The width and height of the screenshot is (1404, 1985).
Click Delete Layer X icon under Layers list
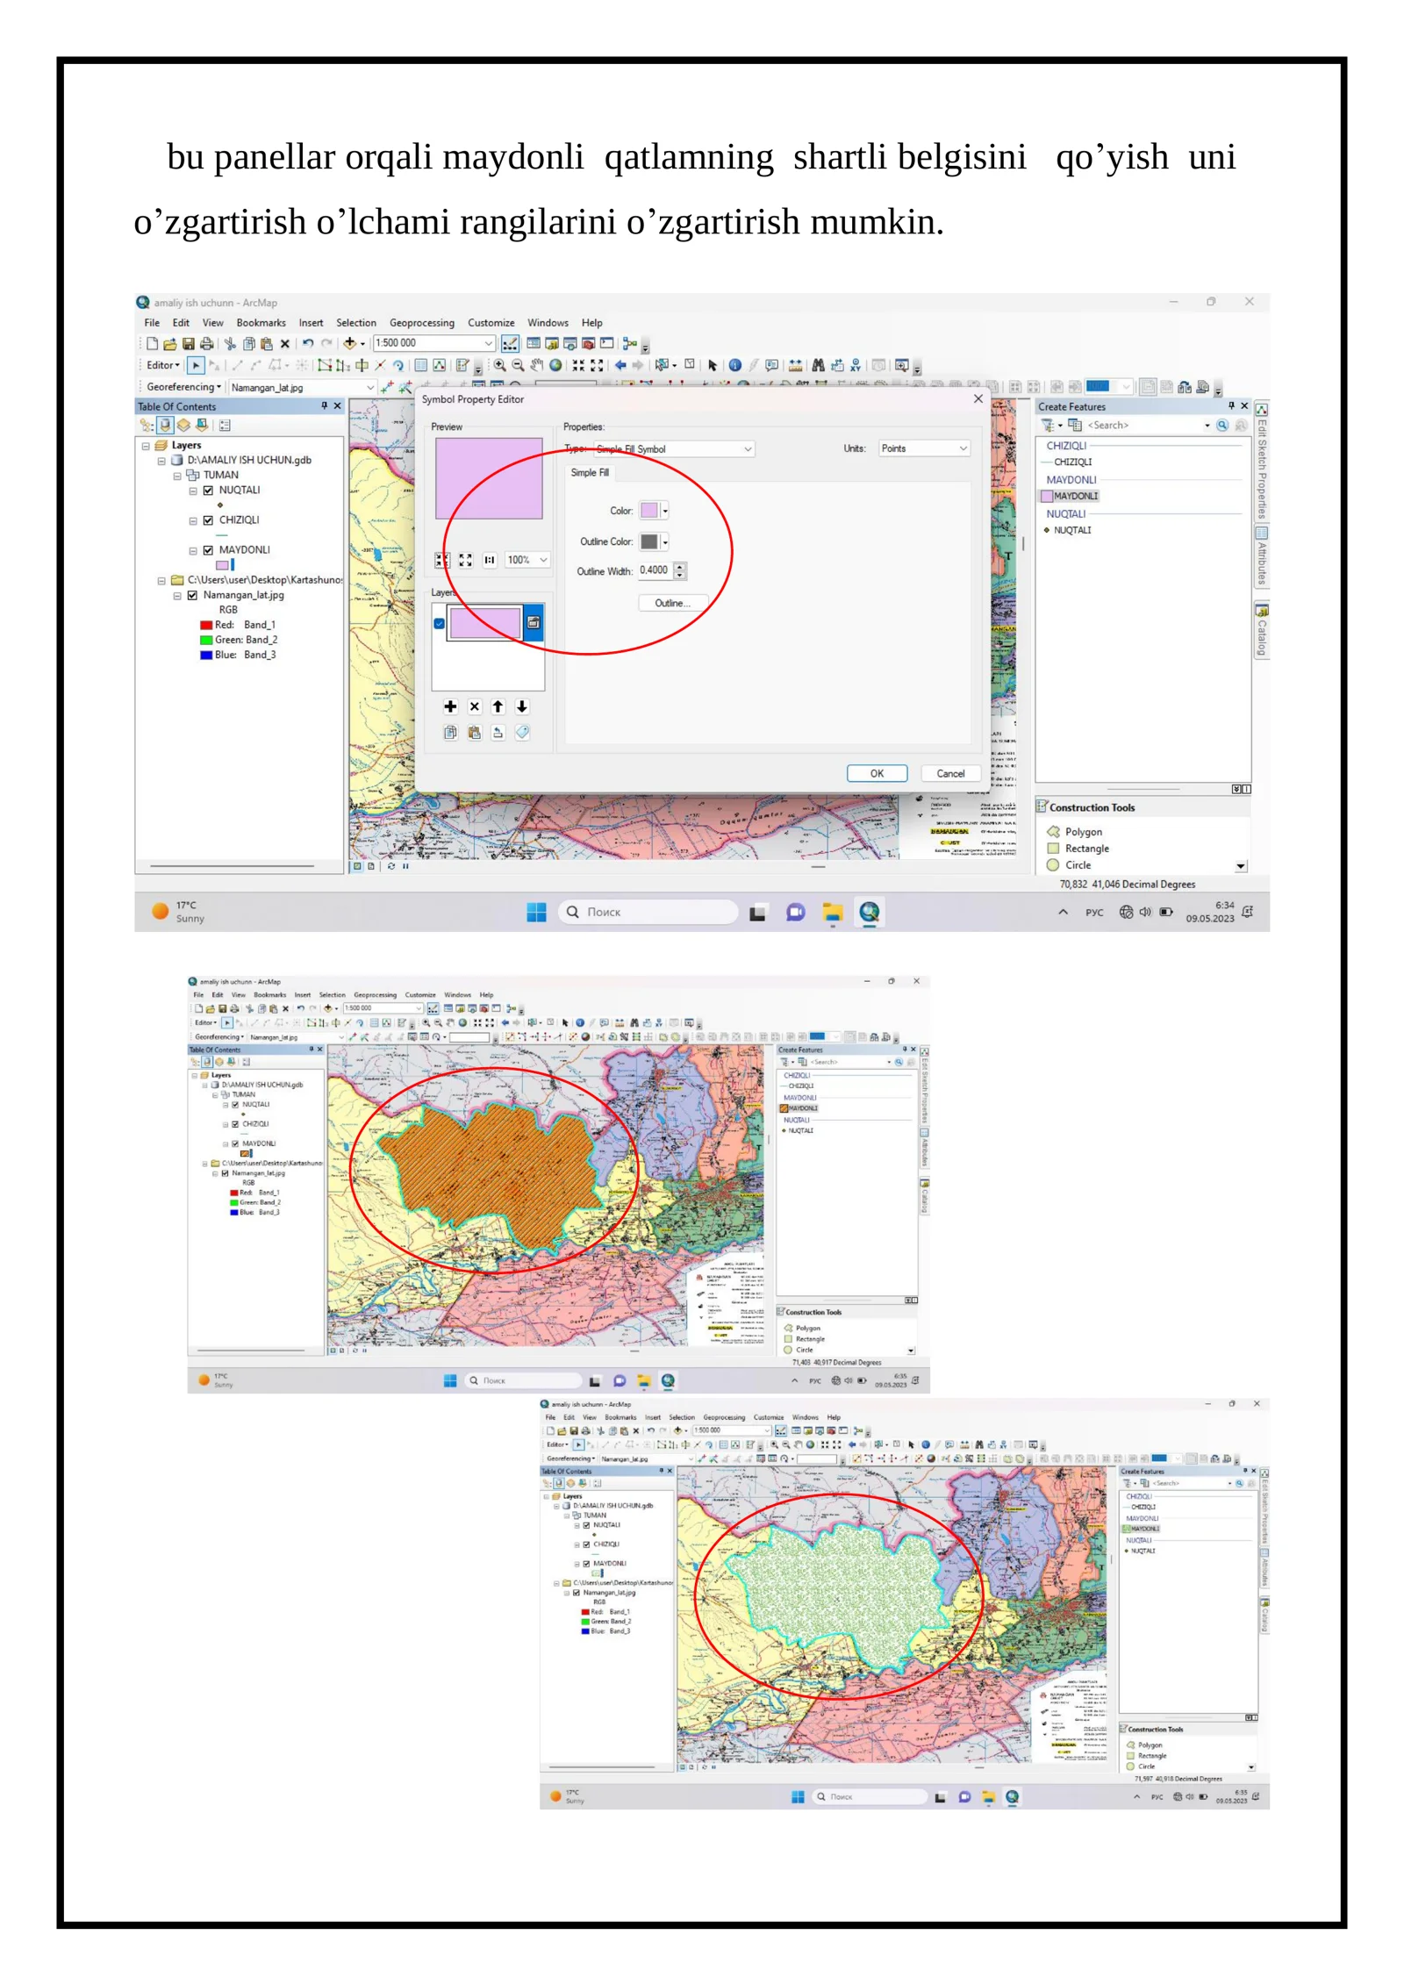pos(475,706)
